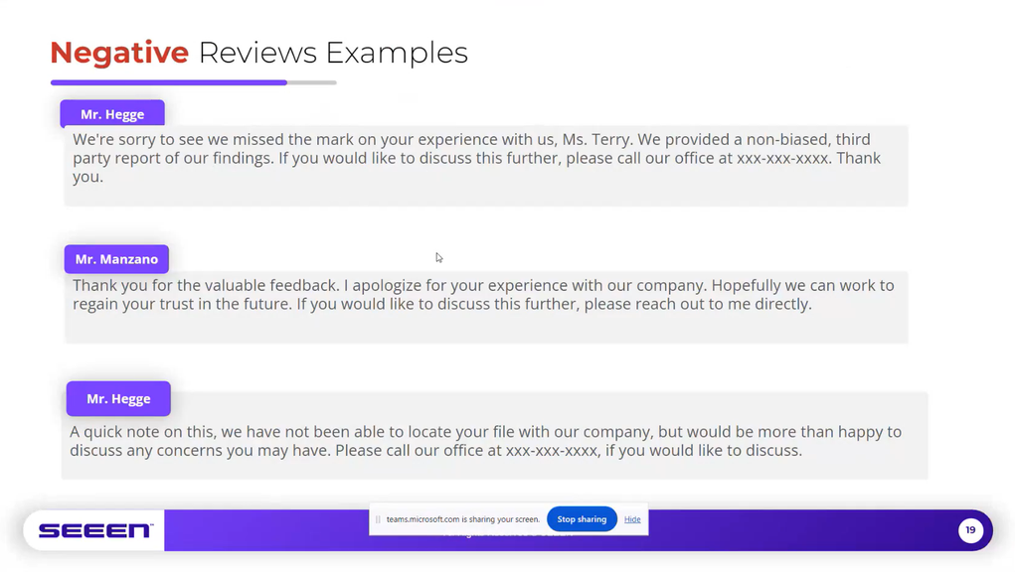Click the slide title Reviews Examples text
Image resolution: width=1015 pixels, height=572 pixels.
(x=332, y=53)
